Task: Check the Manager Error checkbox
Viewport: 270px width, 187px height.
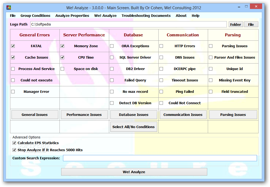Action: pyautogui.click(x=13, y=92)
